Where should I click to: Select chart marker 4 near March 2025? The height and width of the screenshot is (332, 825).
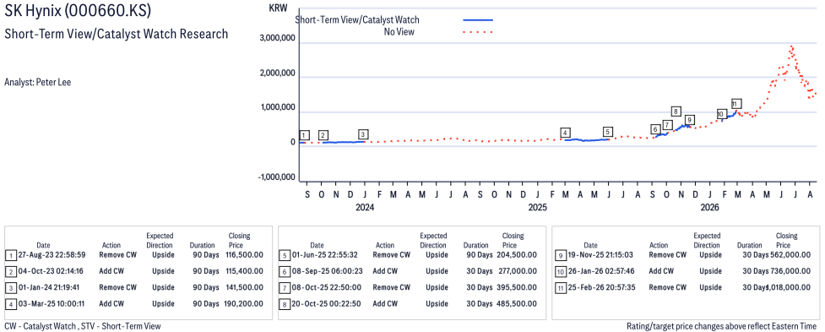[565, 133]
